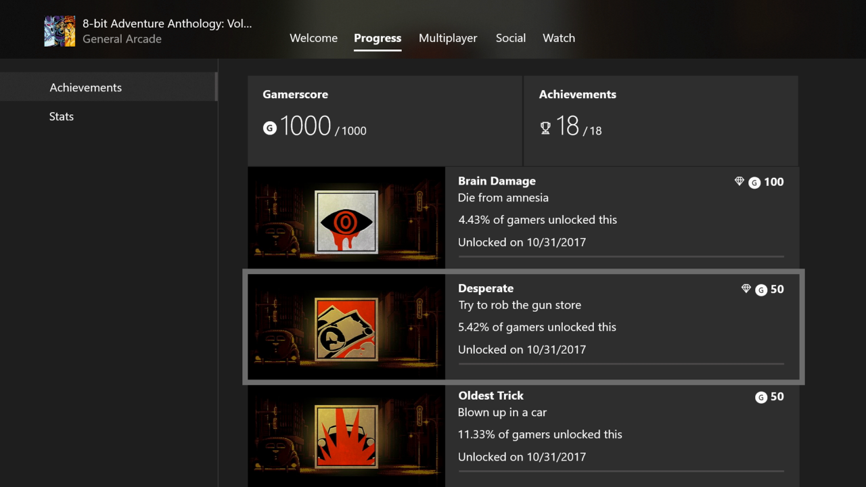Click the Brain Damage achievement title

tap(497, 181)
